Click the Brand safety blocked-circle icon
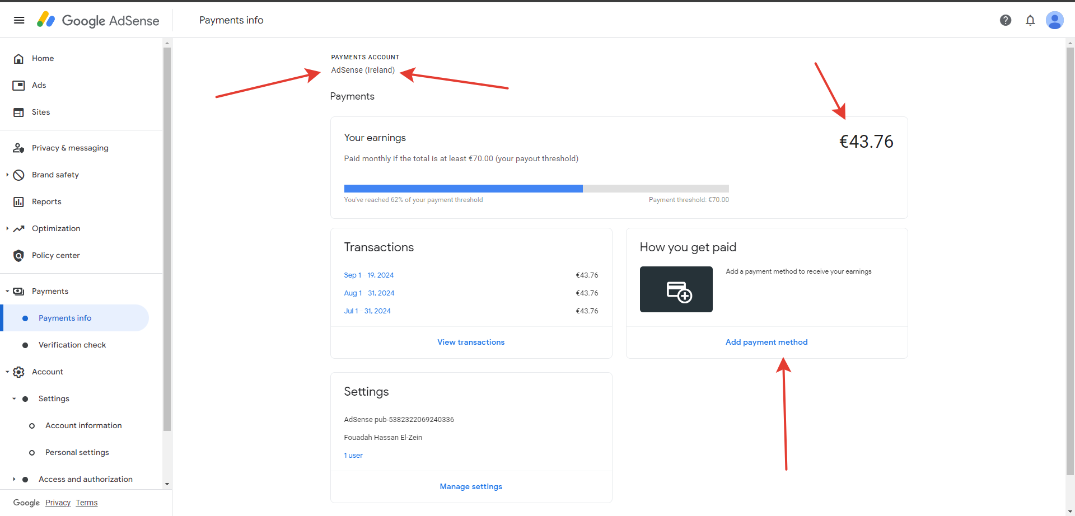 click(x=18, y=175)
